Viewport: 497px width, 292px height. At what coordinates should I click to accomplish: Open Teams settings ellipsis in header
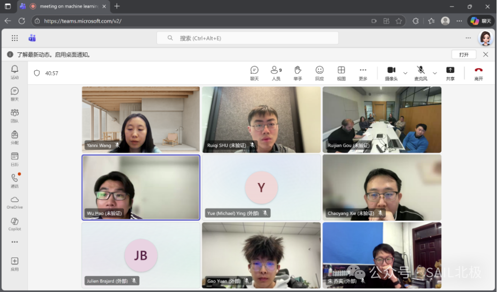468,38
